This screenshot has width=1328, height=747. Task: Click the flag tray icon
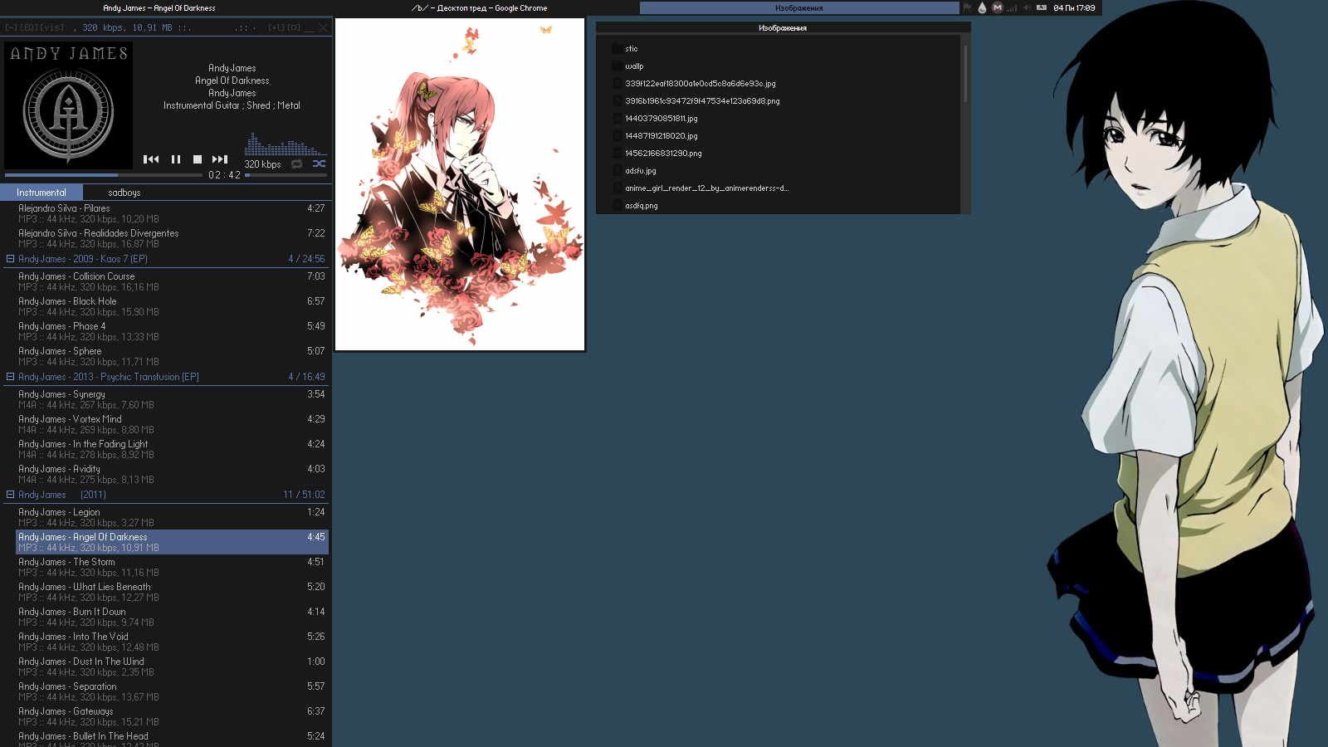click(967, 7)
